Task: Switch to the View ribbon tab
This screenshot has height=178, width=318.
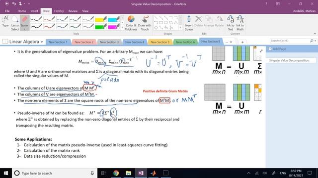Action: click(x=85, y=11)
